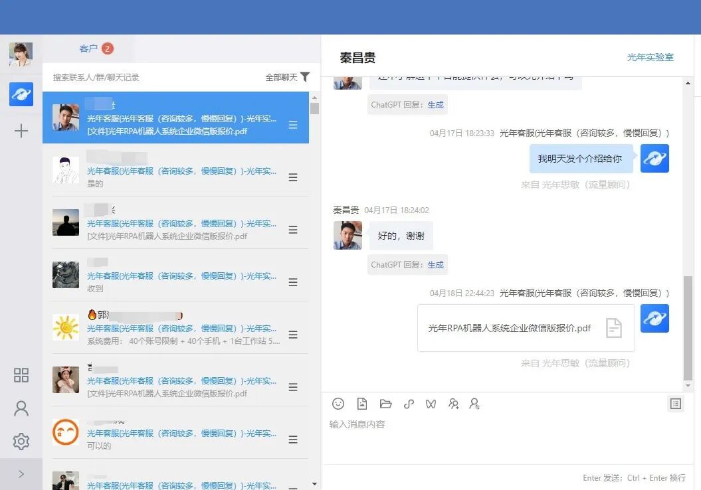Open the quick reply list icon

coord(676,404)
